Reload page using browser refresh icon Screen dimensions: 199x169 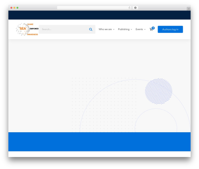129,8
